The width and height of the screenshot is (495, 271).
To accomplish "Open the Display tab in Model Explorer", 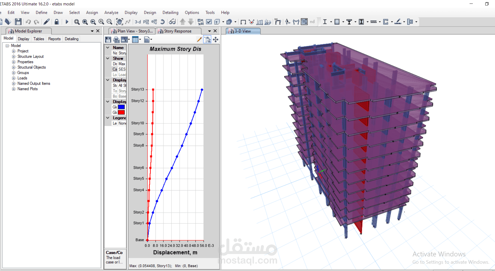I will click(x=24, y=39).
